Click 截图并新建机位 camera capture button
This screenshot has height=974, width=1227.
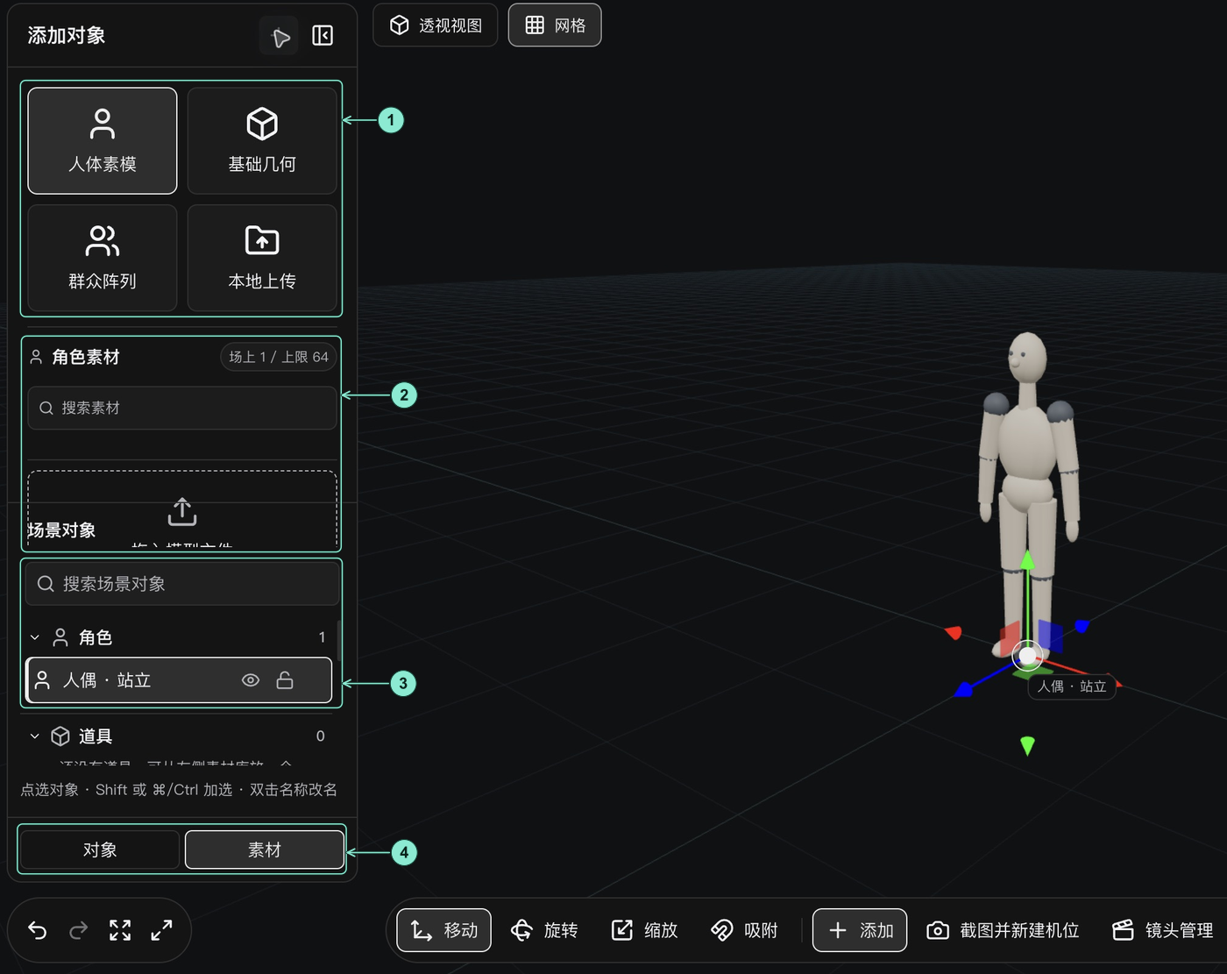(x=1003, y=930)
